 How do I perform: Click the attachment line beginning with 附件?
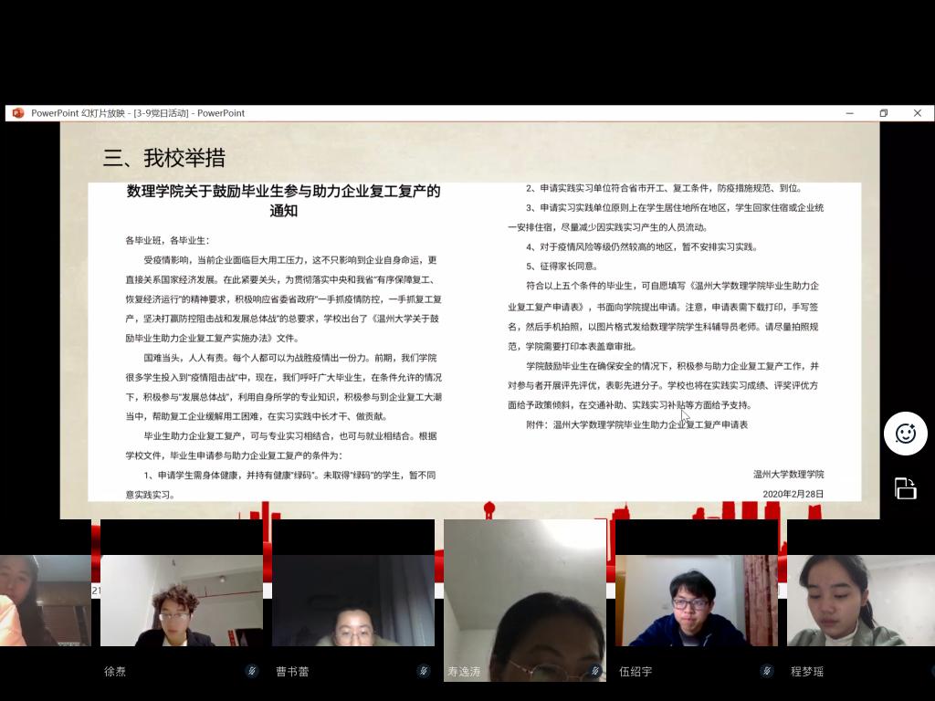click(x=636, y=424)
